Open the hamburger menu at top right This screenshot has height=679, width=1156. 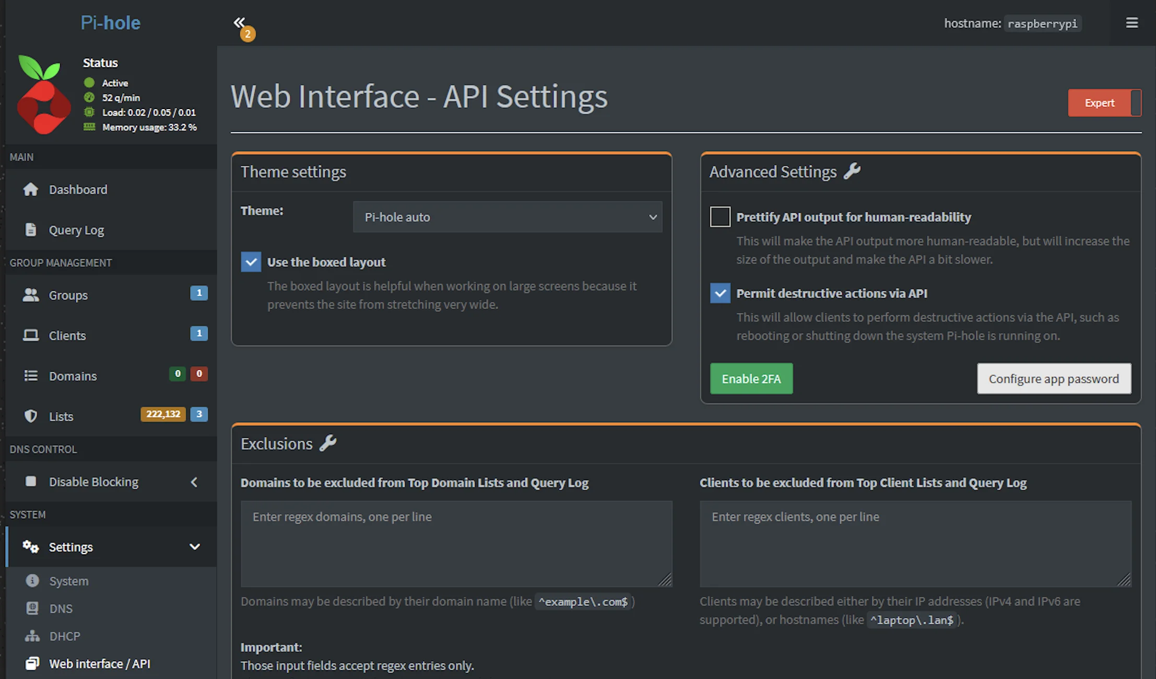point(1131,22)
